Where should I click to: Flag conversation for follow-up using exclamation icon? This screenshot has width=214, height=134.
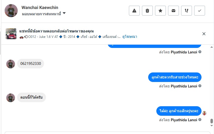[187, 11]
